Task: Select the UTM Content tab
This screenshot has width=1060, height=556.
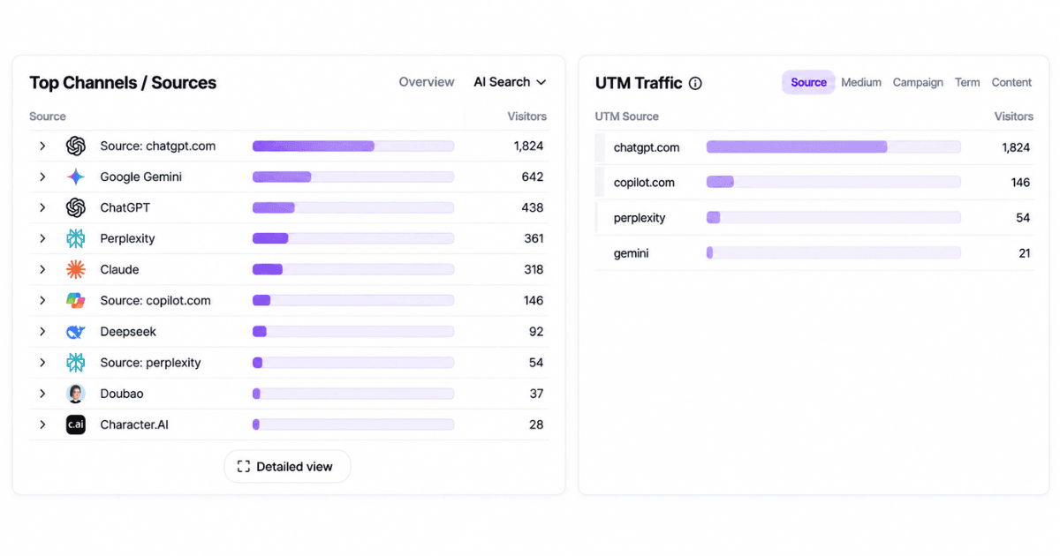Action: click(1011, 82)
